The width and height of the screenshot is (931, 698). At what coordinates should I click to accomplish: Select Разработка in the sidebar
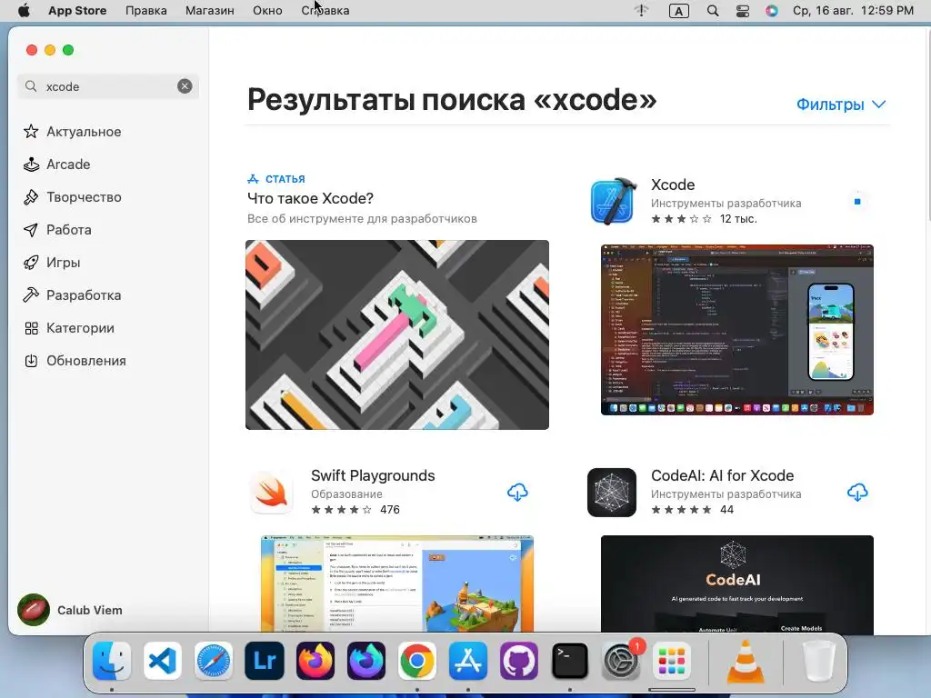tap(84, 294)
